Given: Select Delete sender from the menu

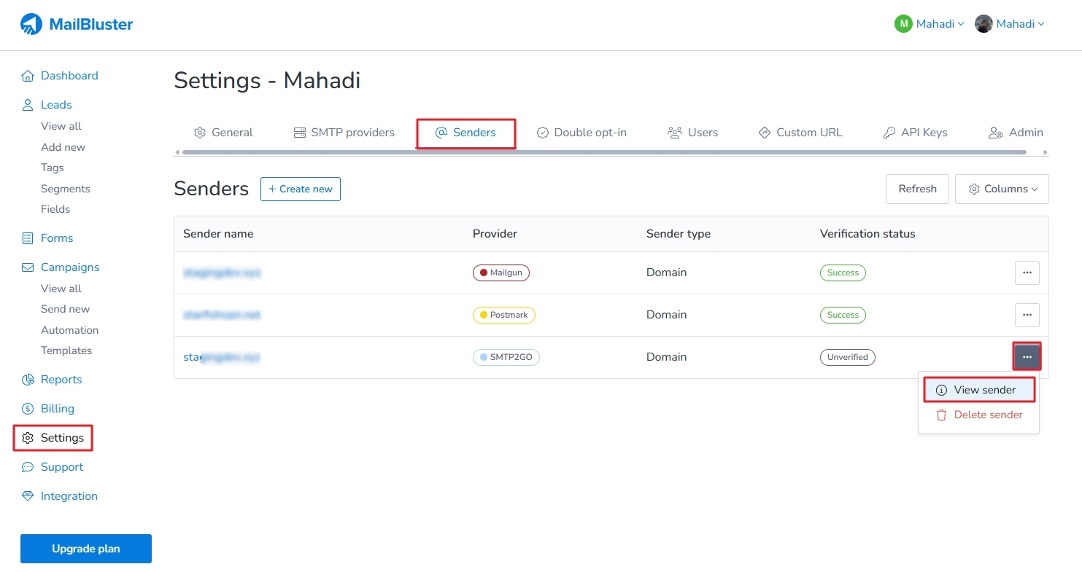Looking at the screenshot, I should 979,415.
